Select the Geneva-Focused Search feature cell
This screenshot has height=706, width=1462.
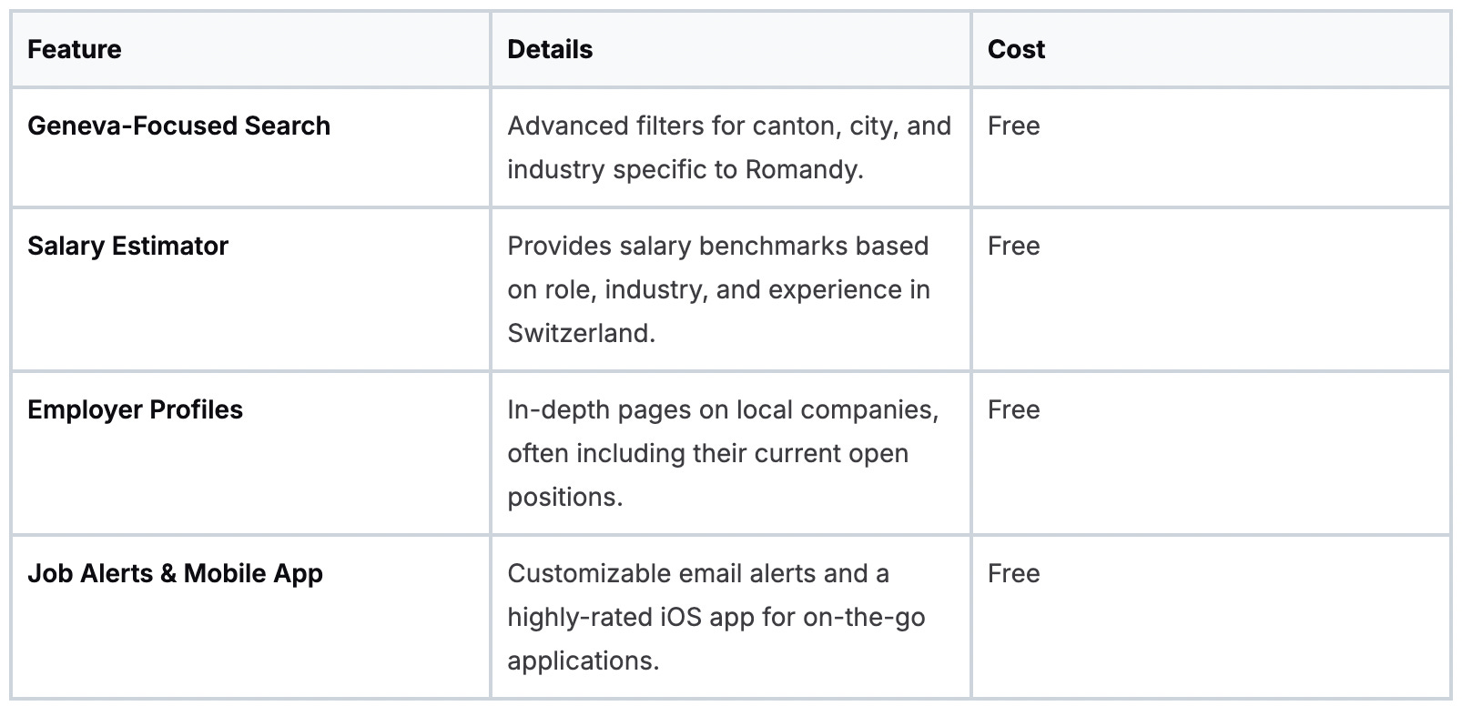178,126
